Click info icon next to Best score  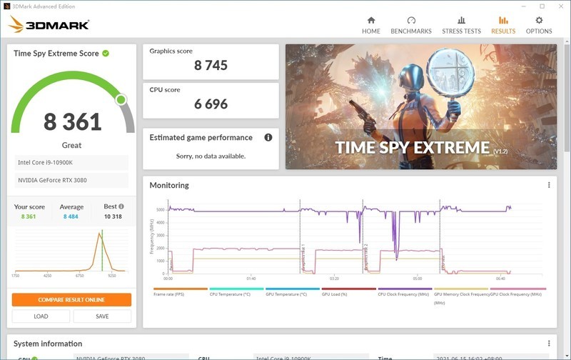point(121,206)
